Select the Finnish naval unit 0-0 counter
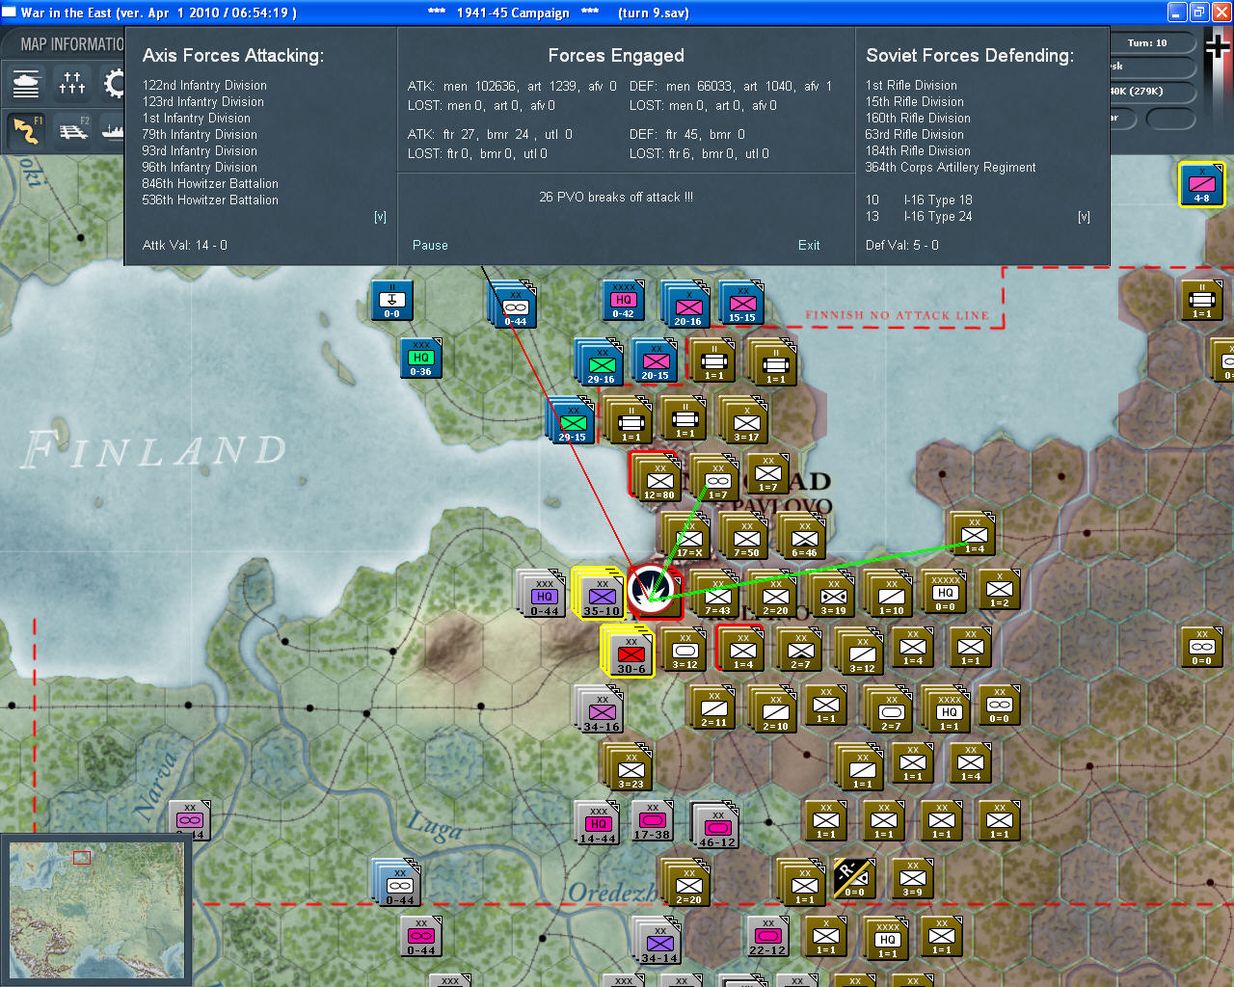The width and height of the screenshot is (1234, 987). tap(392, 301)
